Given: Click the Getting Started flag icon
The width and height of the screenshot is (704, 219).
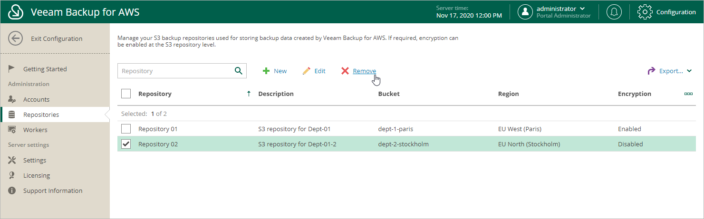Looking at the screenshot, I should (x=12, y=69).
